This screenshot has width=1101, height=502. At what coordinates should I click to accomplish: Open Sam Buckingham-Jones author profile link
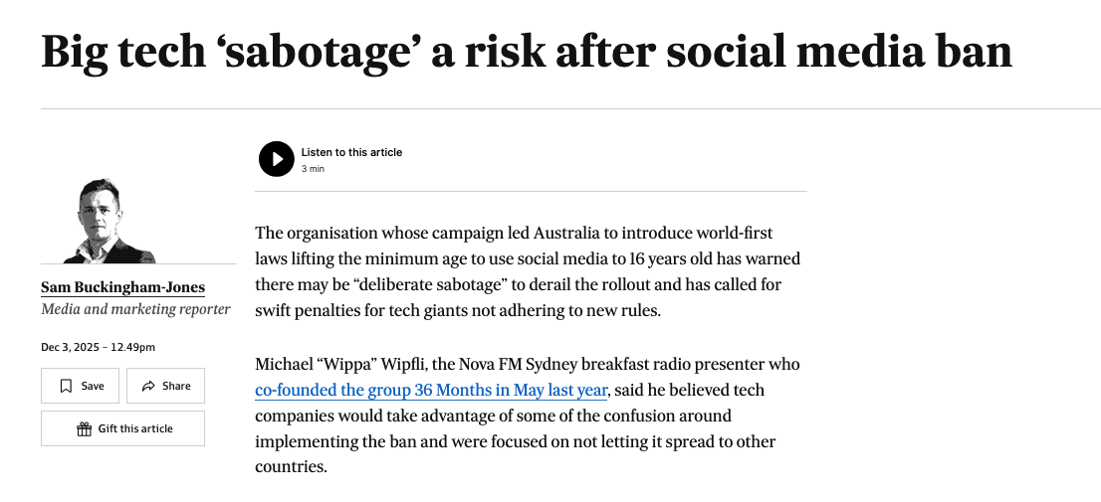pyautogui.click(x=122, y=288)
